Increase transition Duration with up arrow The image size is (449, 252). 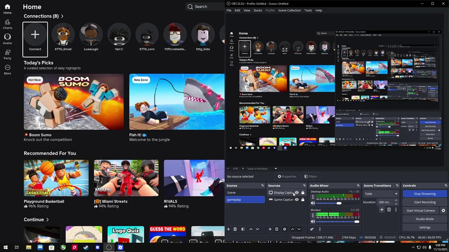tap(396, 201)
